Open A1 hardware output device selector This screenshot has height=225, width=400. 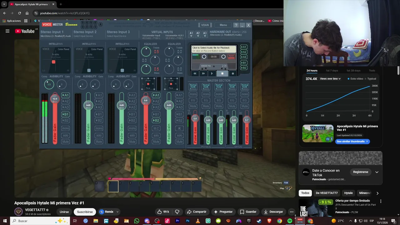191,34
